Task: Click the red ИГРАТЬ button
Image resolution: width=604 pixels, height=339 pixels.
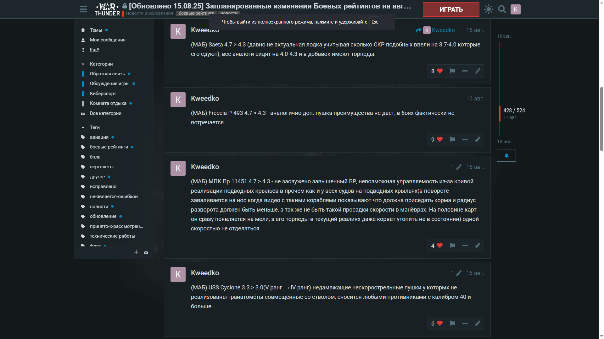Action: (x=451, y=9)
